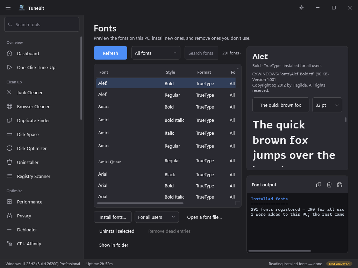Click the horizontal scrollbar under the font list
358x268 pixels.
click(140, 203)
